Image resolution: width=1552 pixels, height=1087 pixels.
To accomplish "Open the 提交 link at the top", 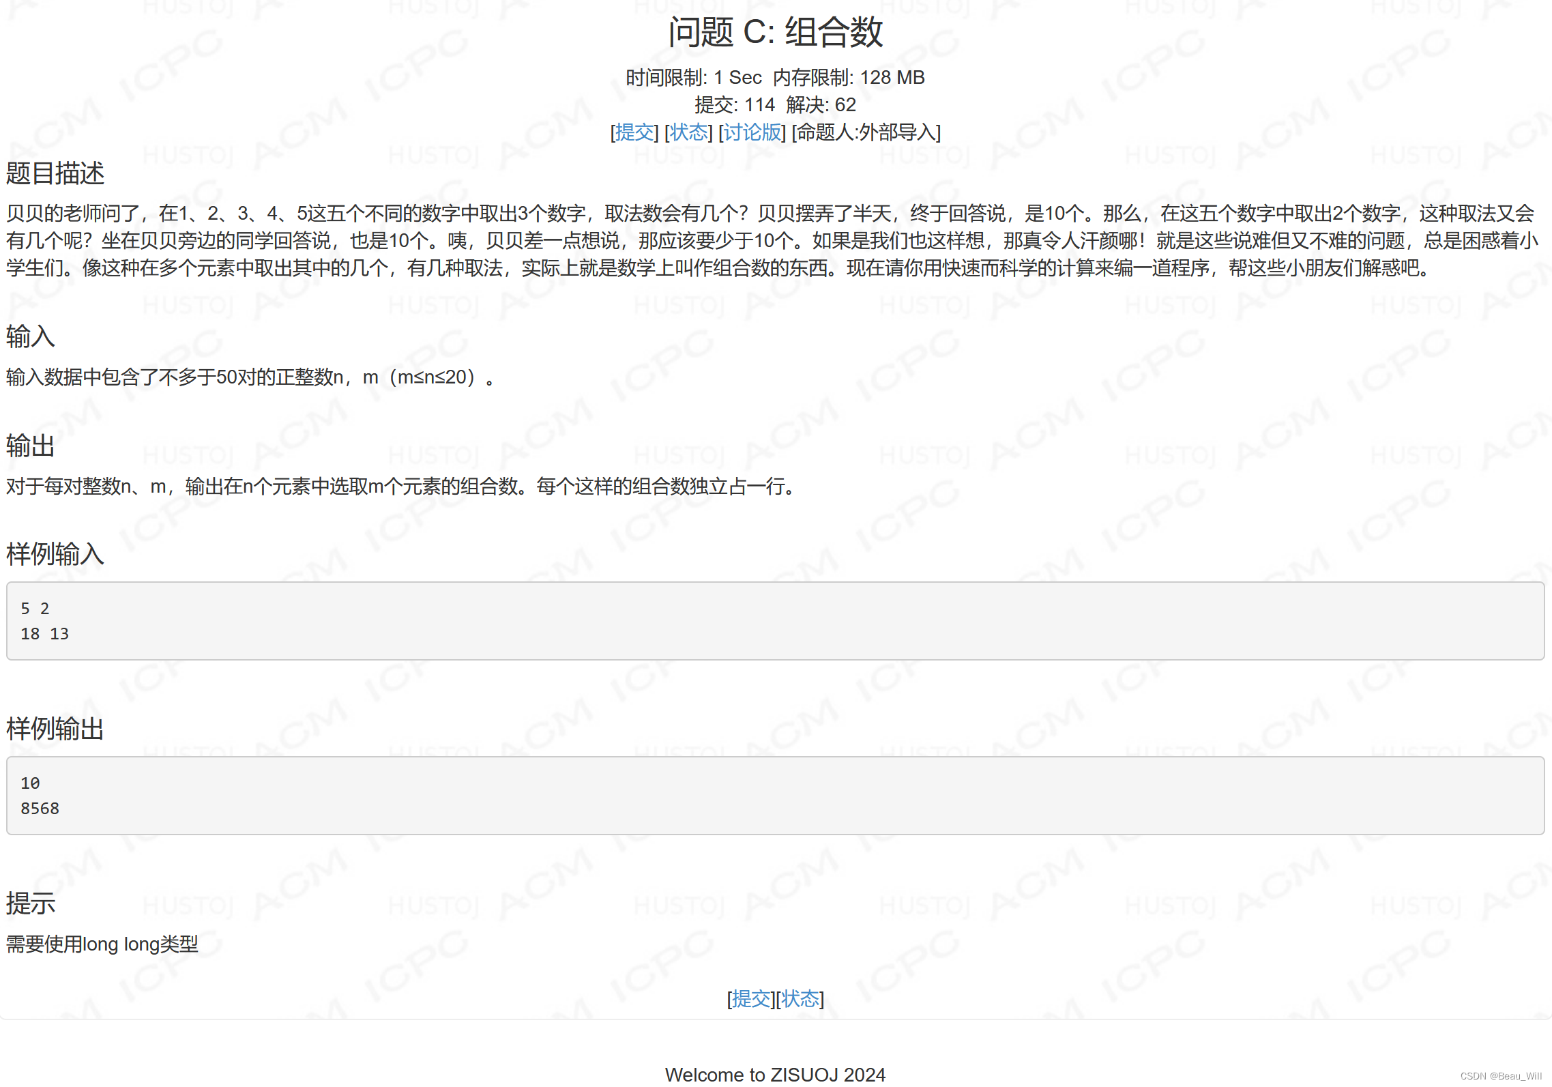I will (x=634, y=133).
